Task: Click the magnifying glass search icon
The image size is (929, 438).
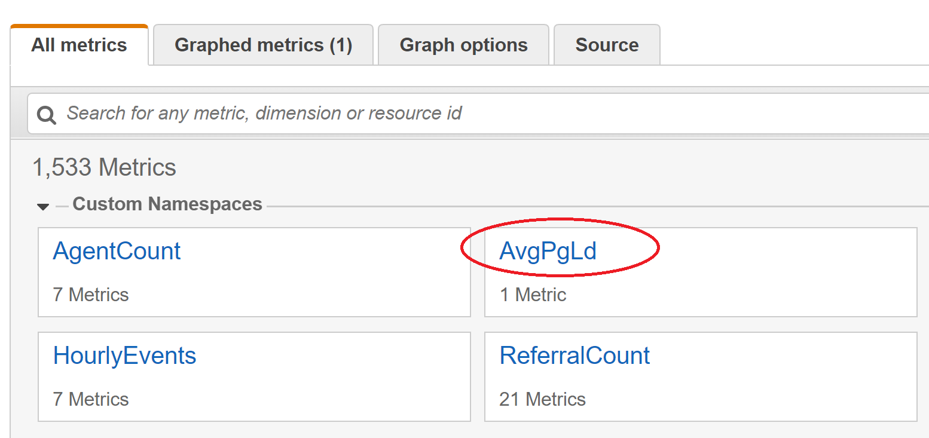Action: (47, 115)
